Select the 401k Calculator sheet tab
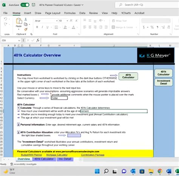Image resolution: width=179 pixels, height=176 pixels. 44,159
